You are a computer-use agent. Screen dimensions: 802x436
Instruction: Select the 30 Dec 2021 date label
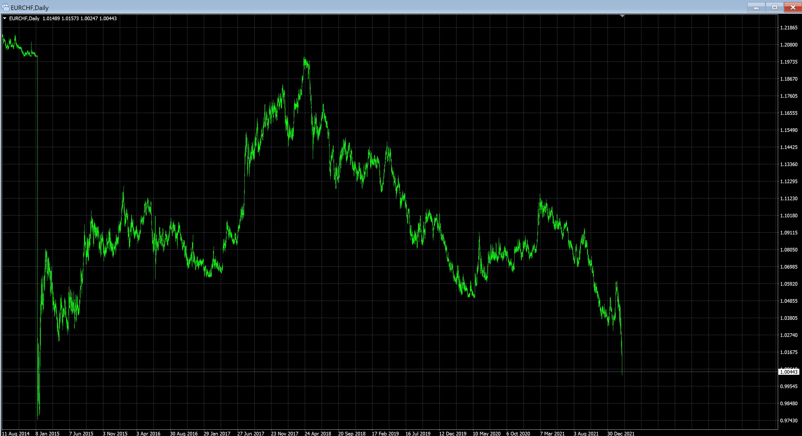[620, 433]
